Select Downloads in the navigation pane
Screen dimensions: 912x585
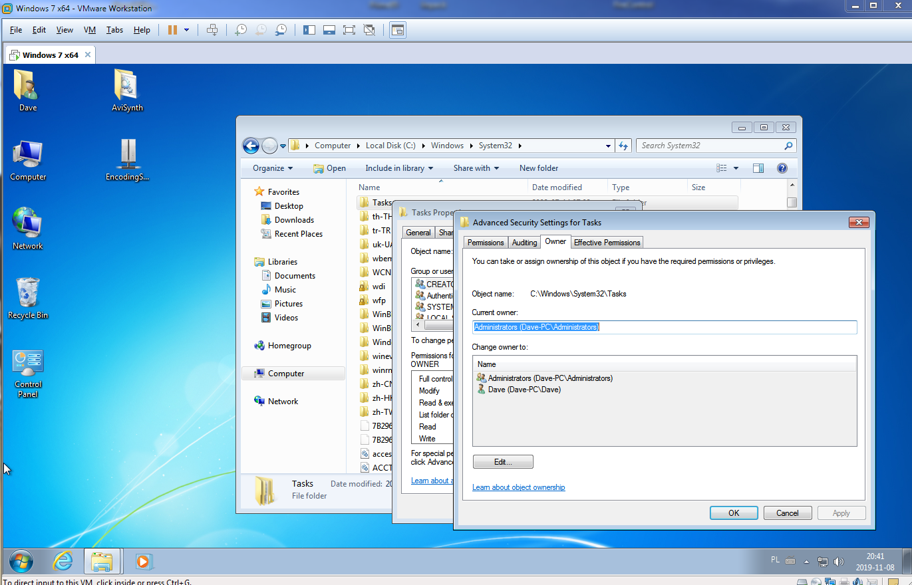[294, 220]
